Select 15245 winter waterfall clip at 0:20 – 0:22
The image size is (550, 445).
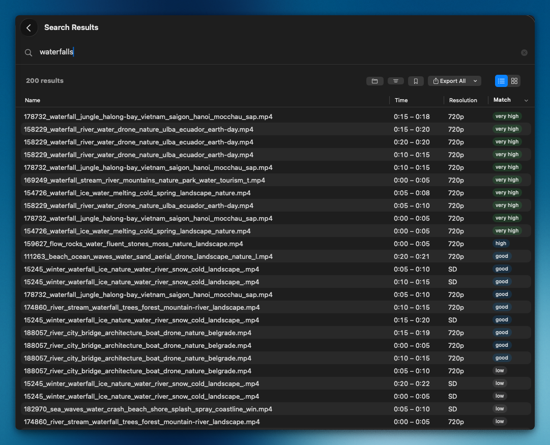point(276,383)
